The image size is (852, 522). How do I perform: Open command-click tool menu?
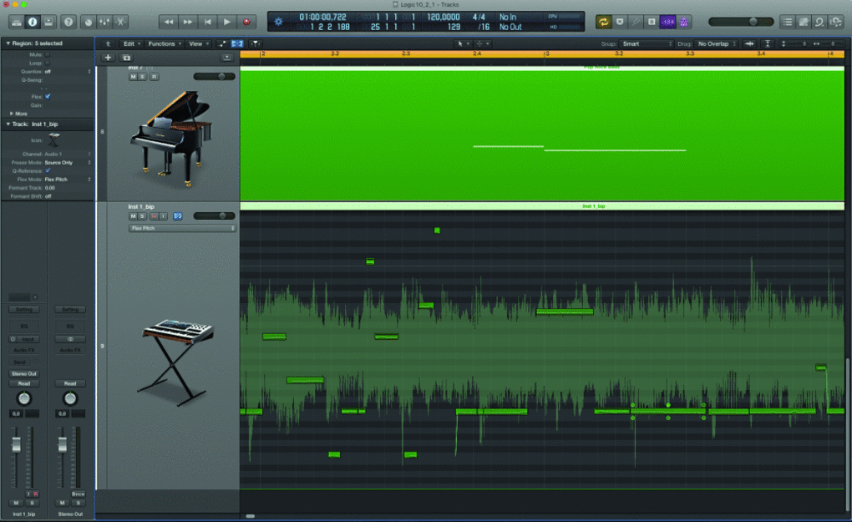[x=482, y=44]
